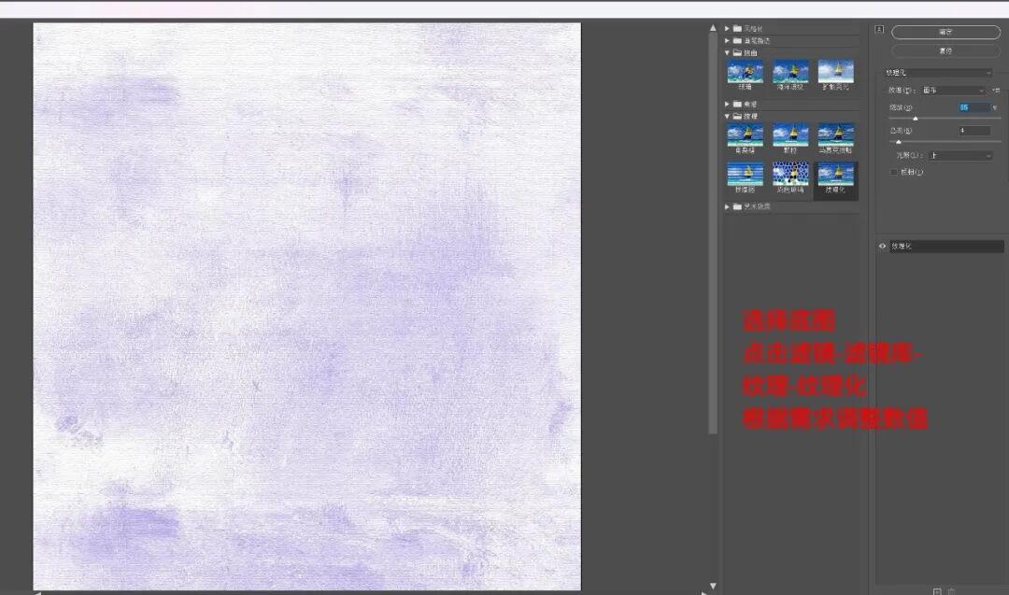Click the new effect layer icon

(x=936, y=590)
